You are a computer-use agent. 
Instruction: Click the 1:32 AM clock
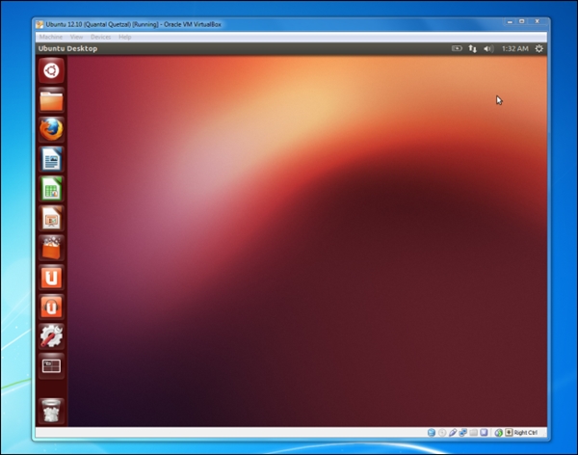pyautogui.click(x=512, y=48)
